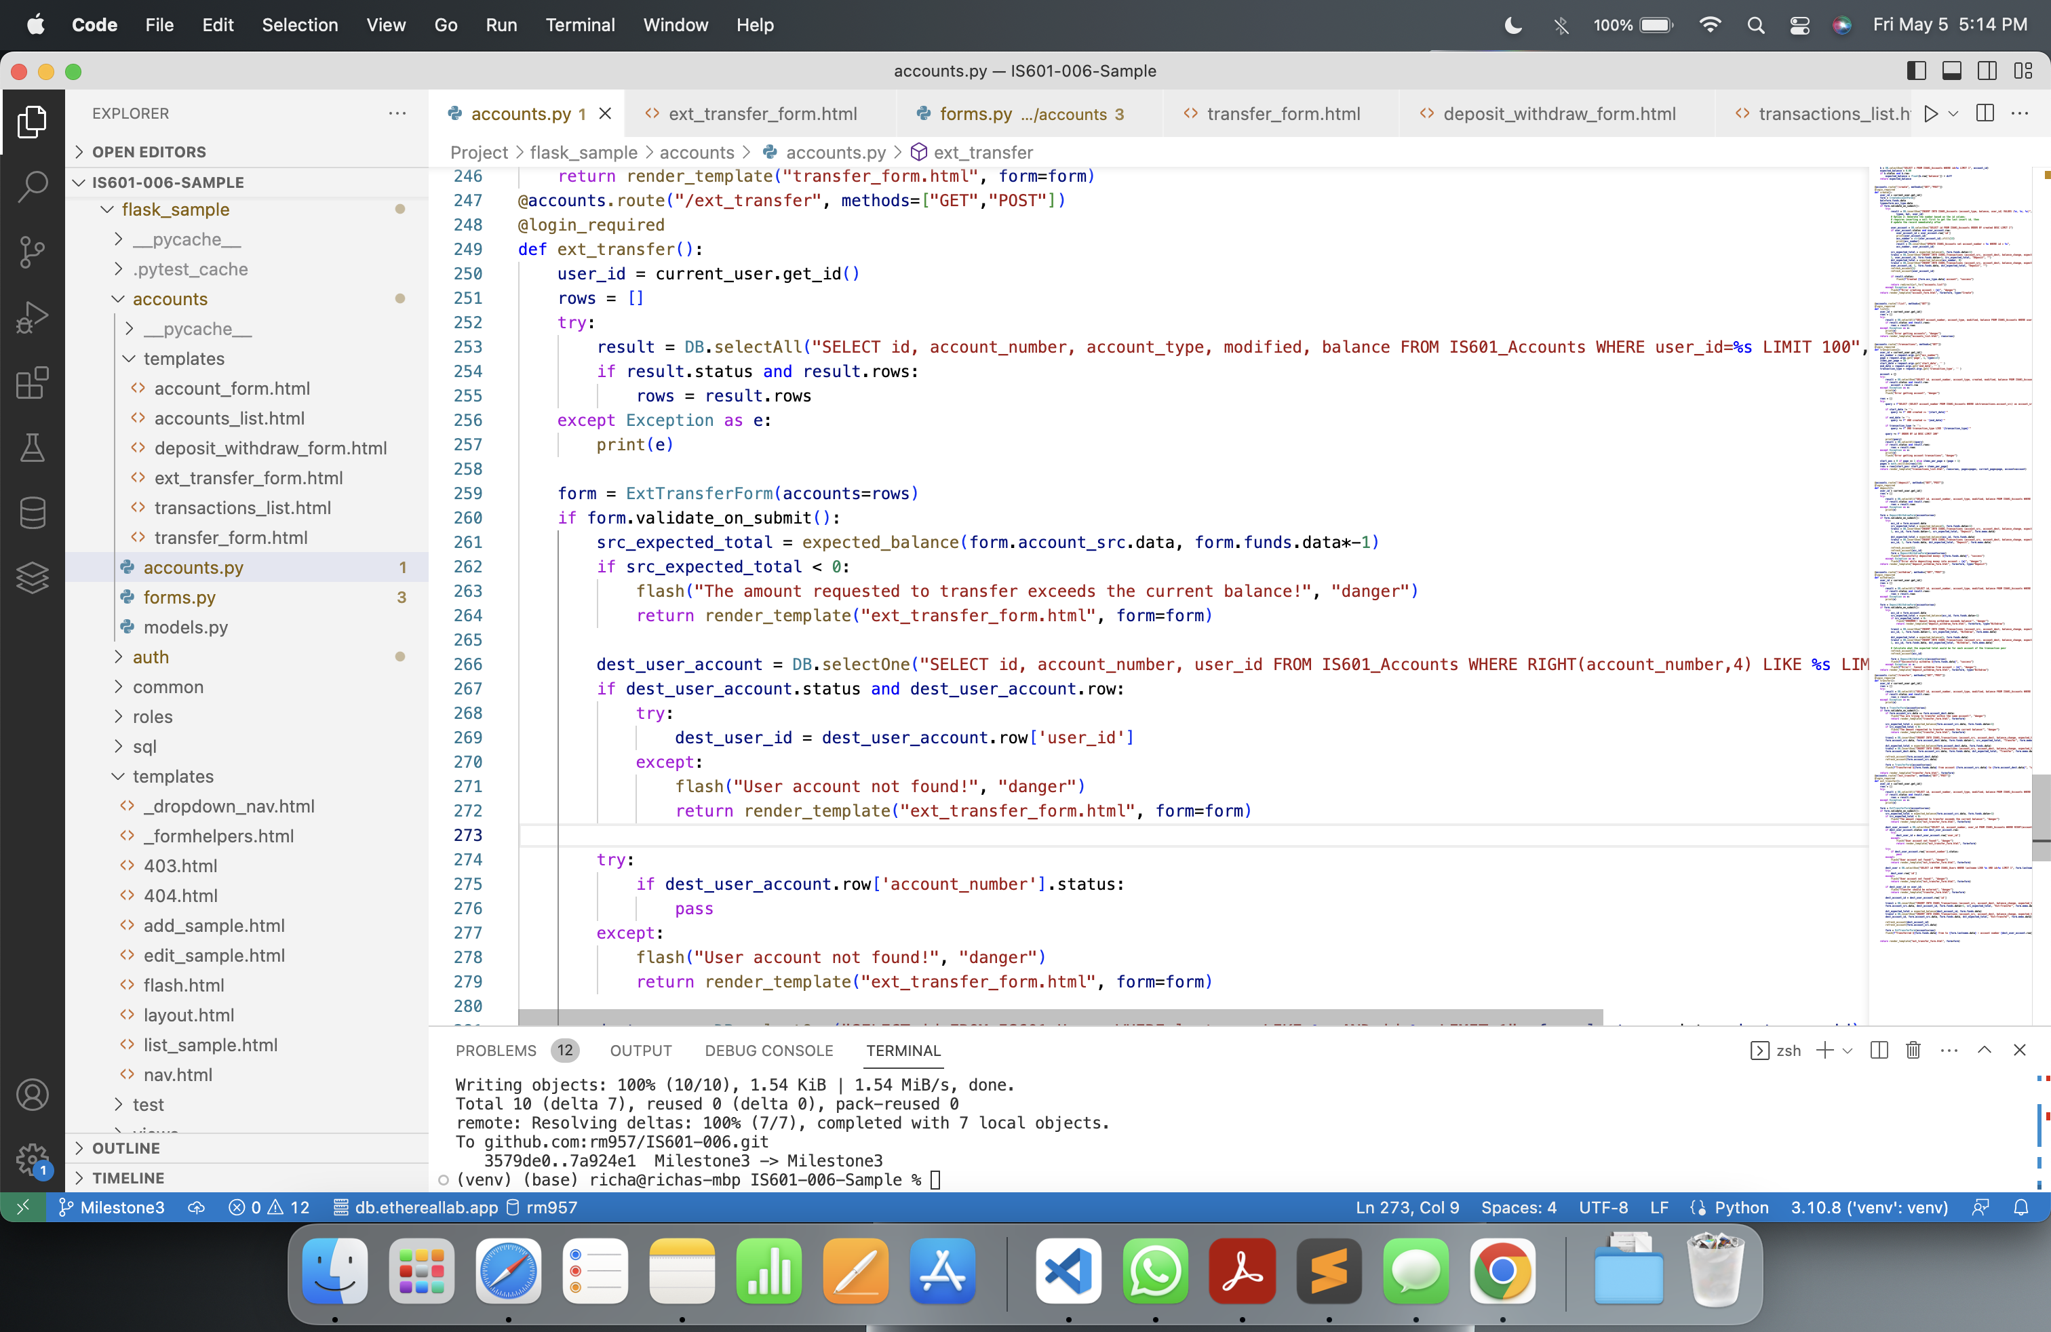Close the bottom panel
The height and width of the screenshot is (1332, 2051).
(2019, 1051)
